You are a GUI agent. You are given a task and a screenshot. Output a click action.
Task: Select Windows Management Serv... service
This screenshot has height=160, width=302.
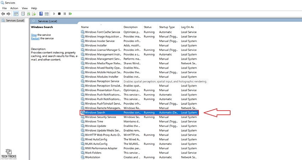pos(103,59)
